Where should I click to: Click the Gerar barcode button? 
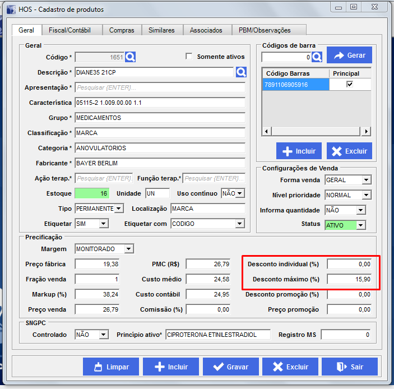(x=349, y=55)
